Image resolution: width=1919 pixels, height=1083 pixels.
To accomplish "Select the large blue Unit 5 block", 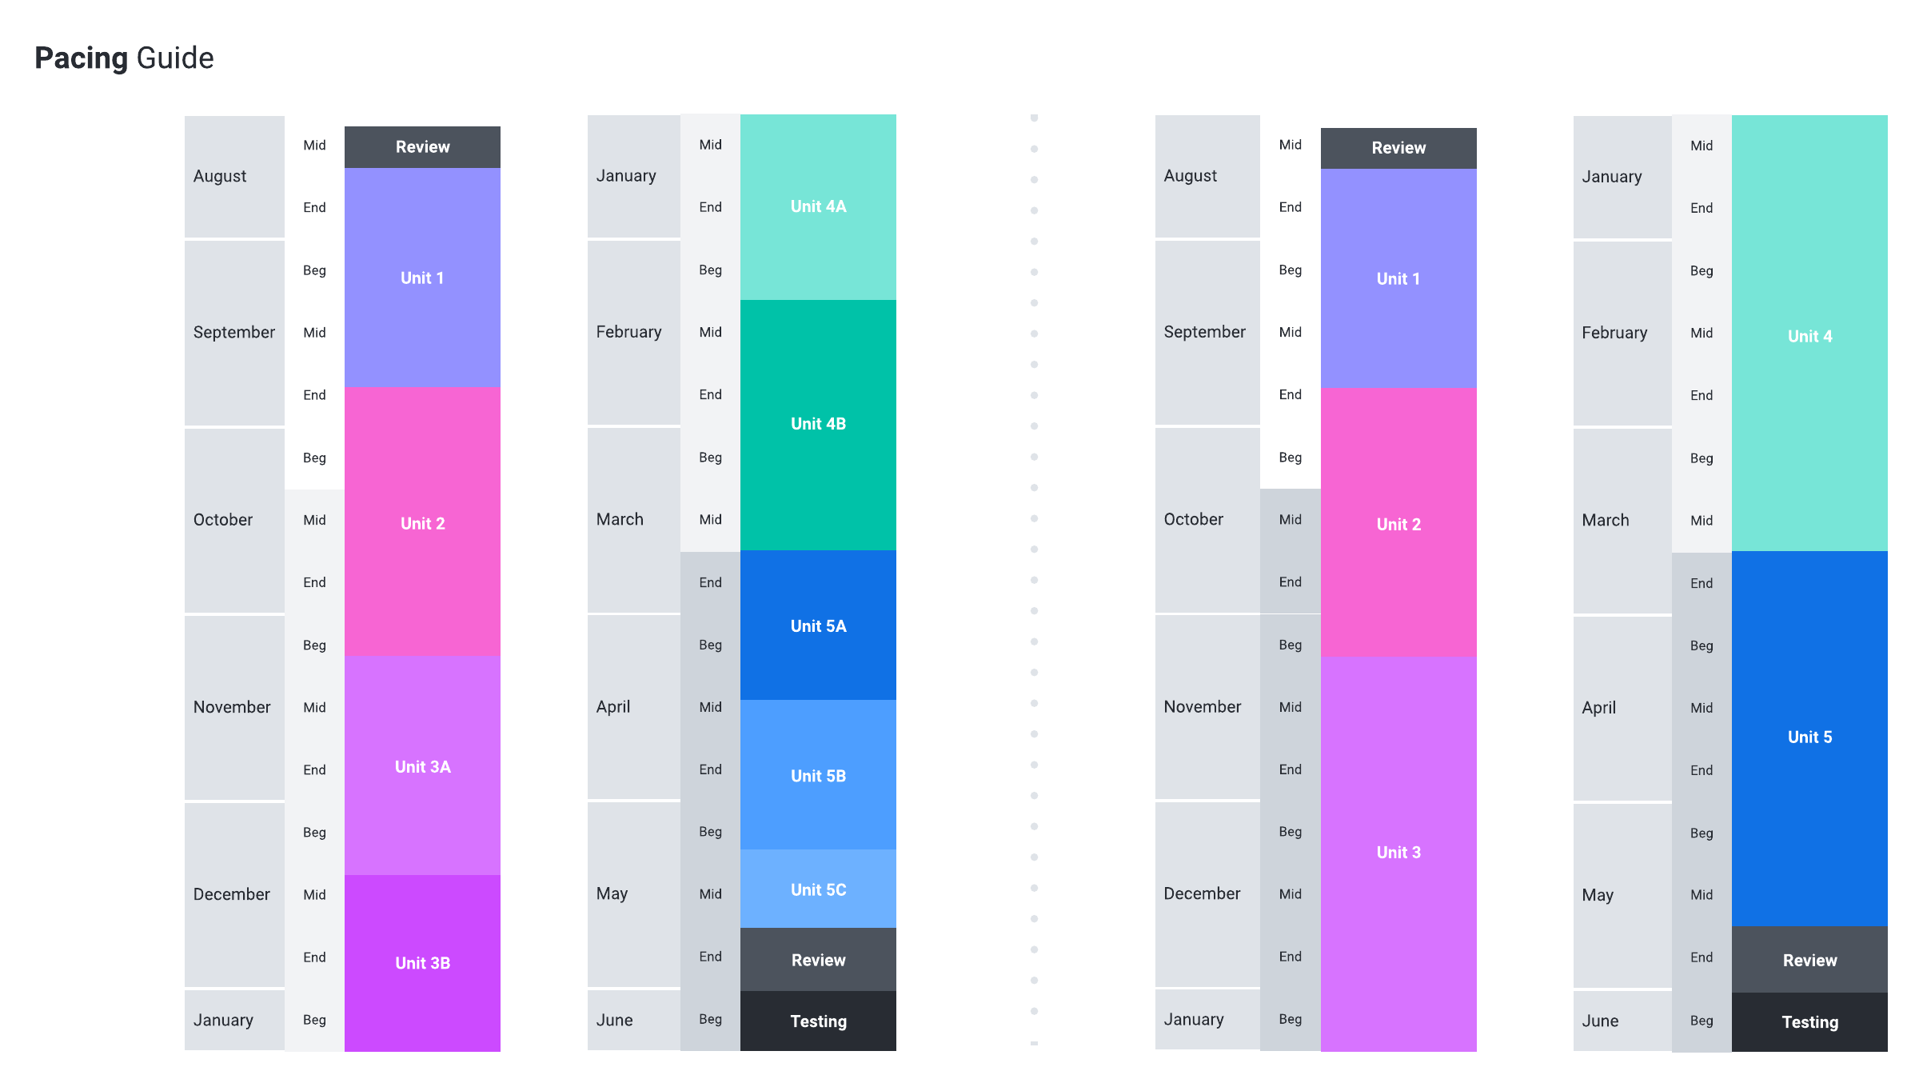I will coord(1809,737).
